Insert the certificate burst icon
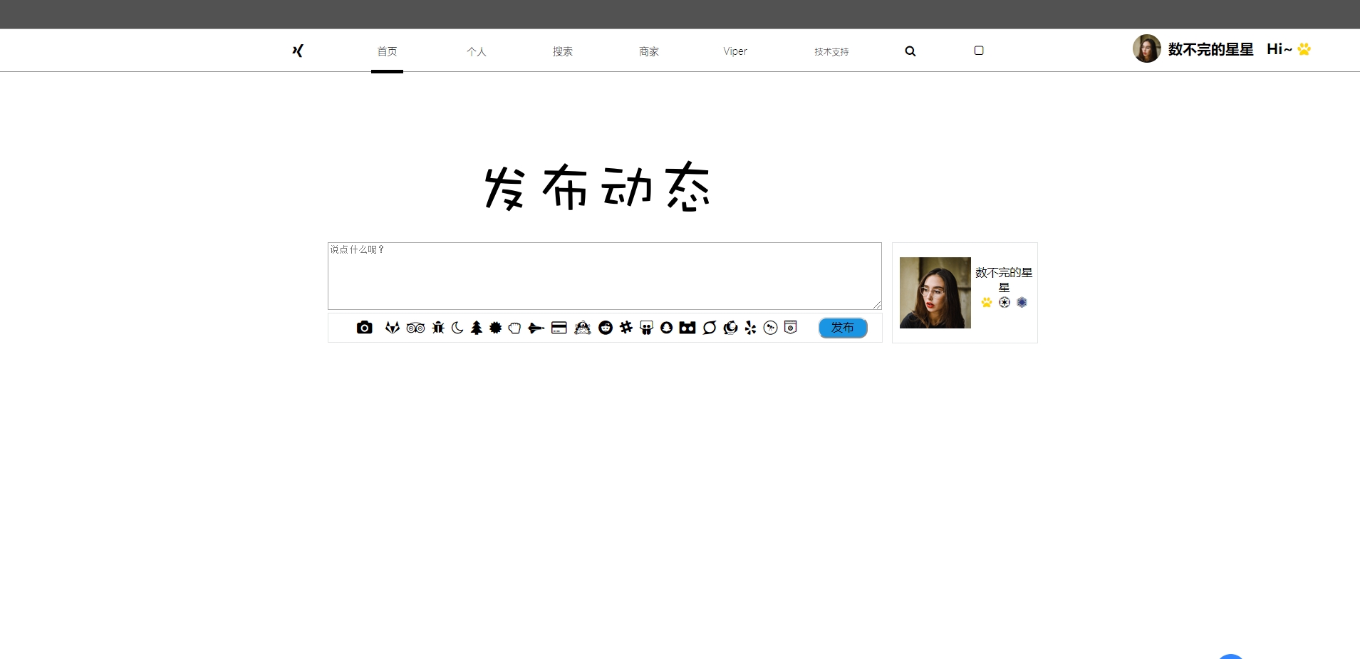Image resolution: width=1360 pixels, height=659 pixels. click(495, 328)
